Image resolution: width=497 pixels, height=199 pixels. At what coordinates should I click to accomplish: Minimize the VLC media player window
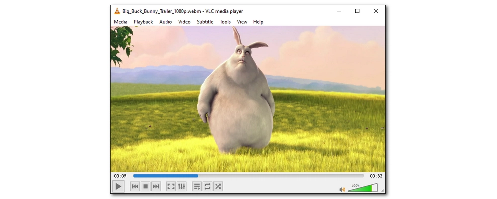click(339, 11)
